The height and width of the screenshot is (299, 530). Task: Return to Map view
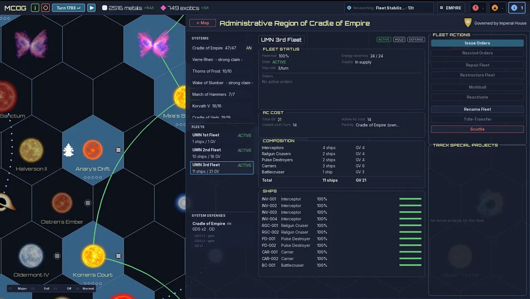click(x=203, y=23)
